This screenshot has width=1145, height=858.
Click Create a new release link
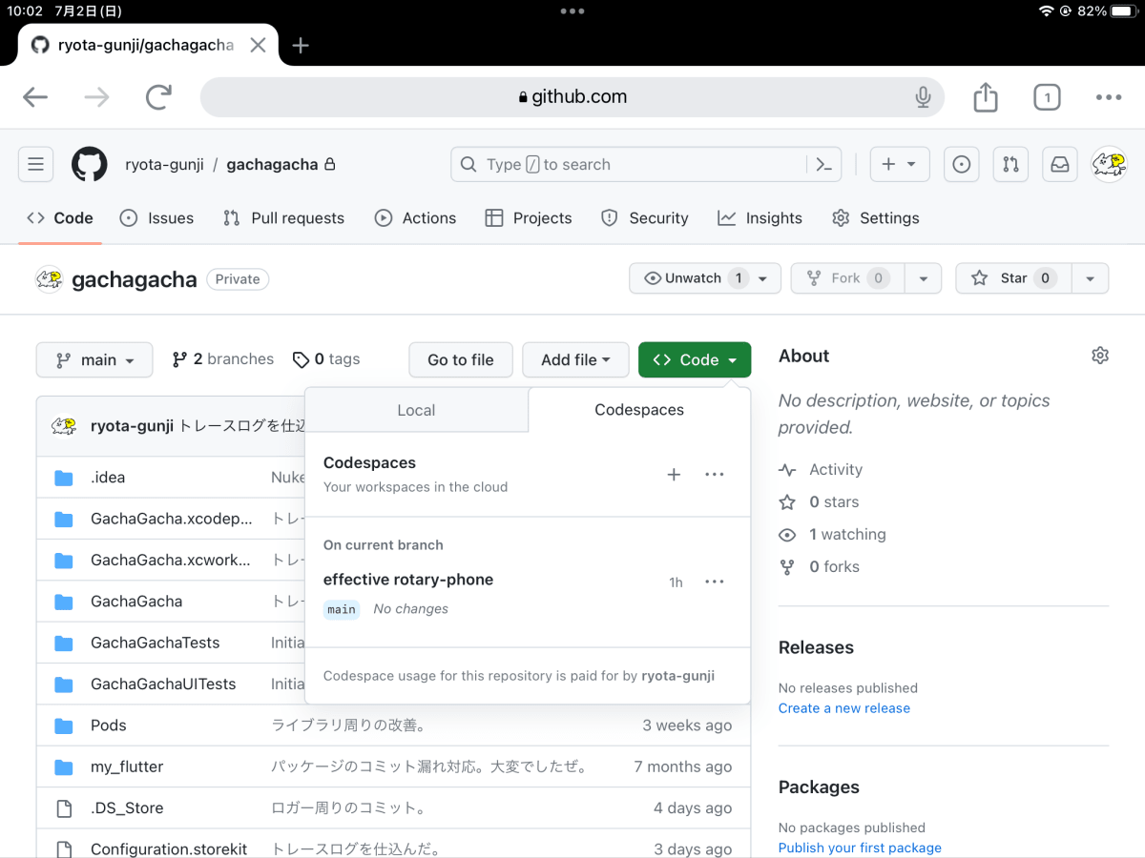[844, 708]
